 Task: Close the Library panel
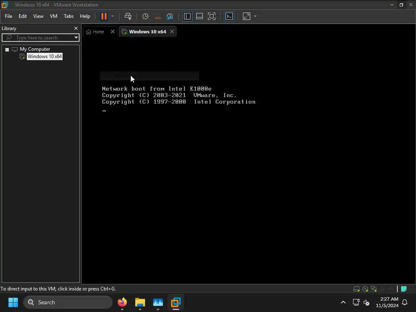[x=76, y=28]
